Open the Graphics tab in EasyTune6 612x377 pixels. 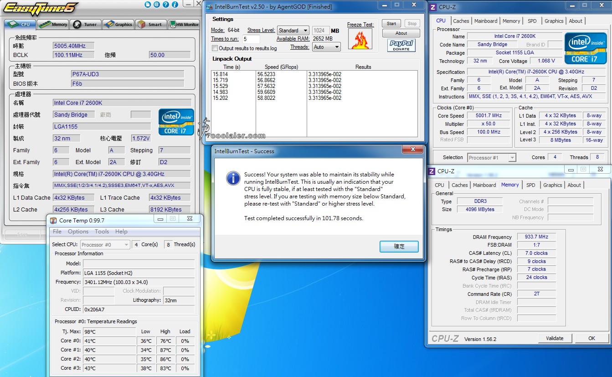click(x=118, y=25)
